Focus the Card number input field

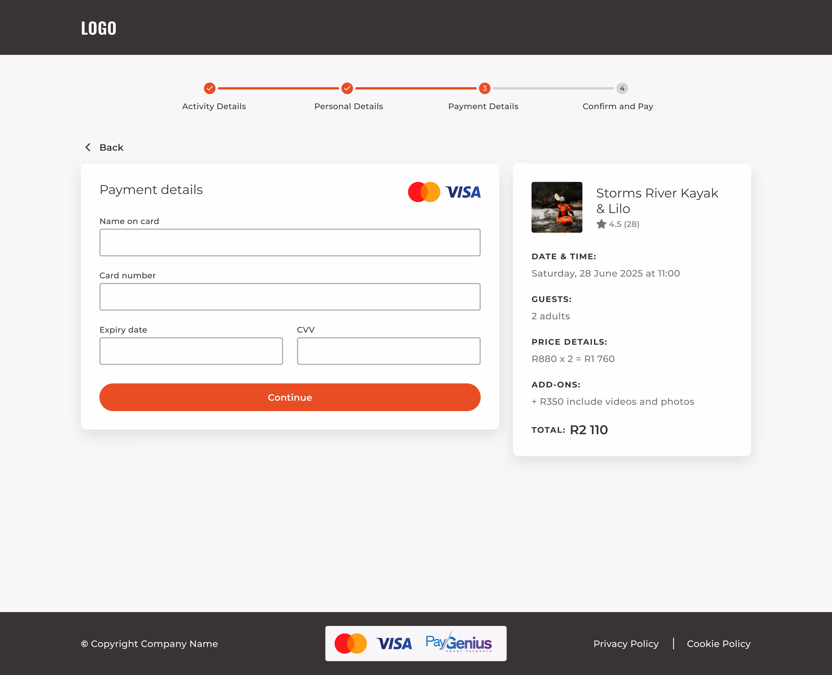(x=290, y=297)
